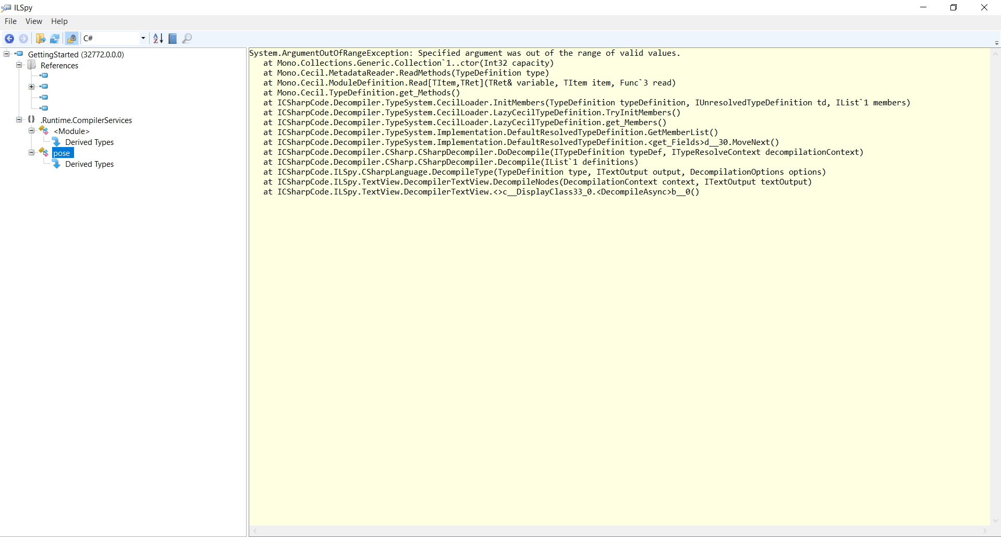Image resolution: width=1001 pixels, height=537 pixels.
Task: Open the toolbar overflow arrow
Action: tap(996, 43)
